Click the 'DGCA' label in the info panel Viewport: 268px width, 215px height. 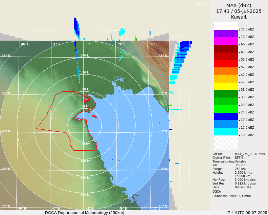pos(217,192)
